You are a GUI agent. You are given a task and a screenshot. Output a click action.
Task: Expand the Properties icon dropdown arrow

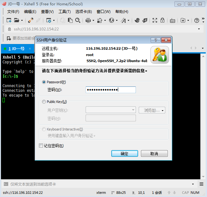pos(54,21)
